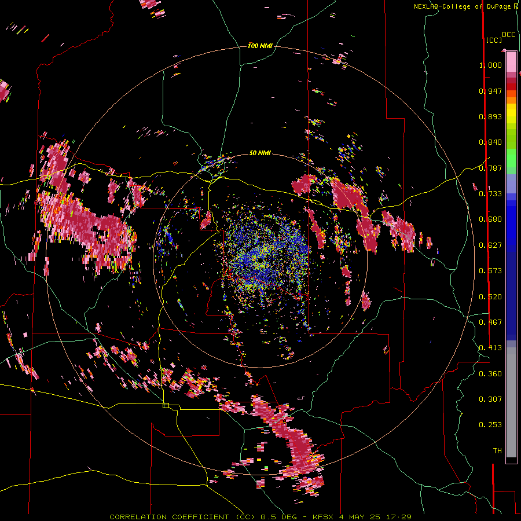The image size is (521, 521).
Task: Select the 0.520 scale value
Action: pos(490,297)
